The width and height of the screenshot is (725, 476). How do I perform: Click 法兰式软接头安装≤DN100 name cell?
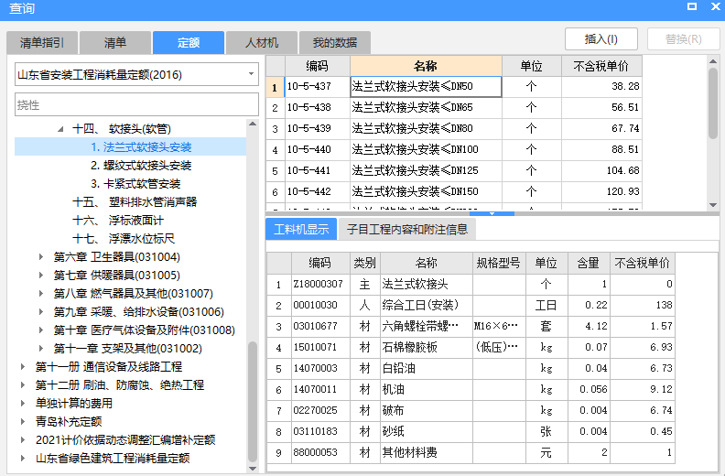point(426,150)
